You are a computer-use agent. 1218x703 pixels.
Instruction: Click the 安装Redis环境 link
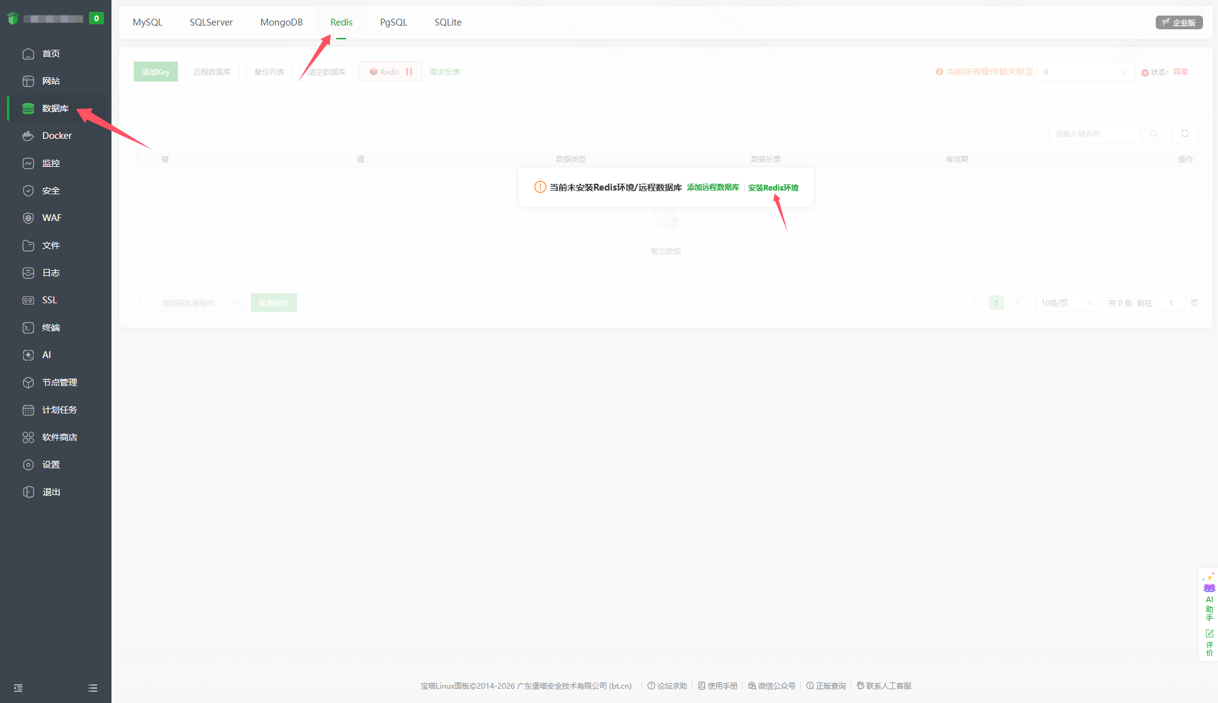coord(773,187)
